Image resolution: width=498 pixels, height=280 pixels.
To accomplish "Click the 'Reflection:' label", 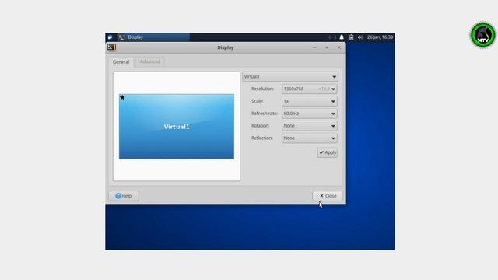I will pyautogui.click(x=262, y=138).
